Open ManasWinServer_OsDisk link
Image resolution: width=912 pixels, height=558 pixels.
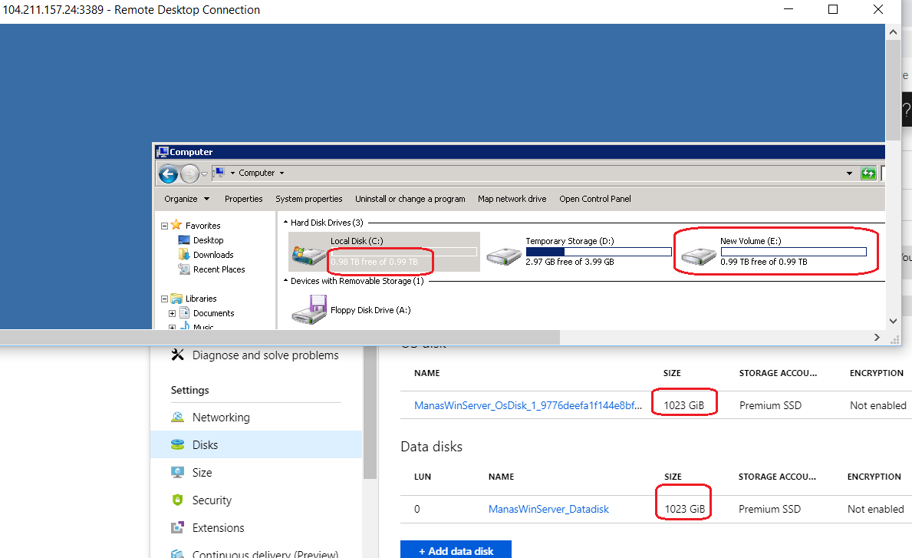pyautogui.click(x=528, y=405)
